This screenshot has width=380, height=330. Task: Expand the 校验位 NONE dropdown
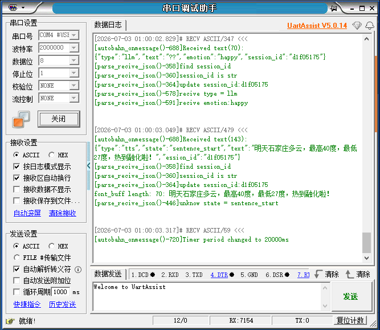pos(74,85)
